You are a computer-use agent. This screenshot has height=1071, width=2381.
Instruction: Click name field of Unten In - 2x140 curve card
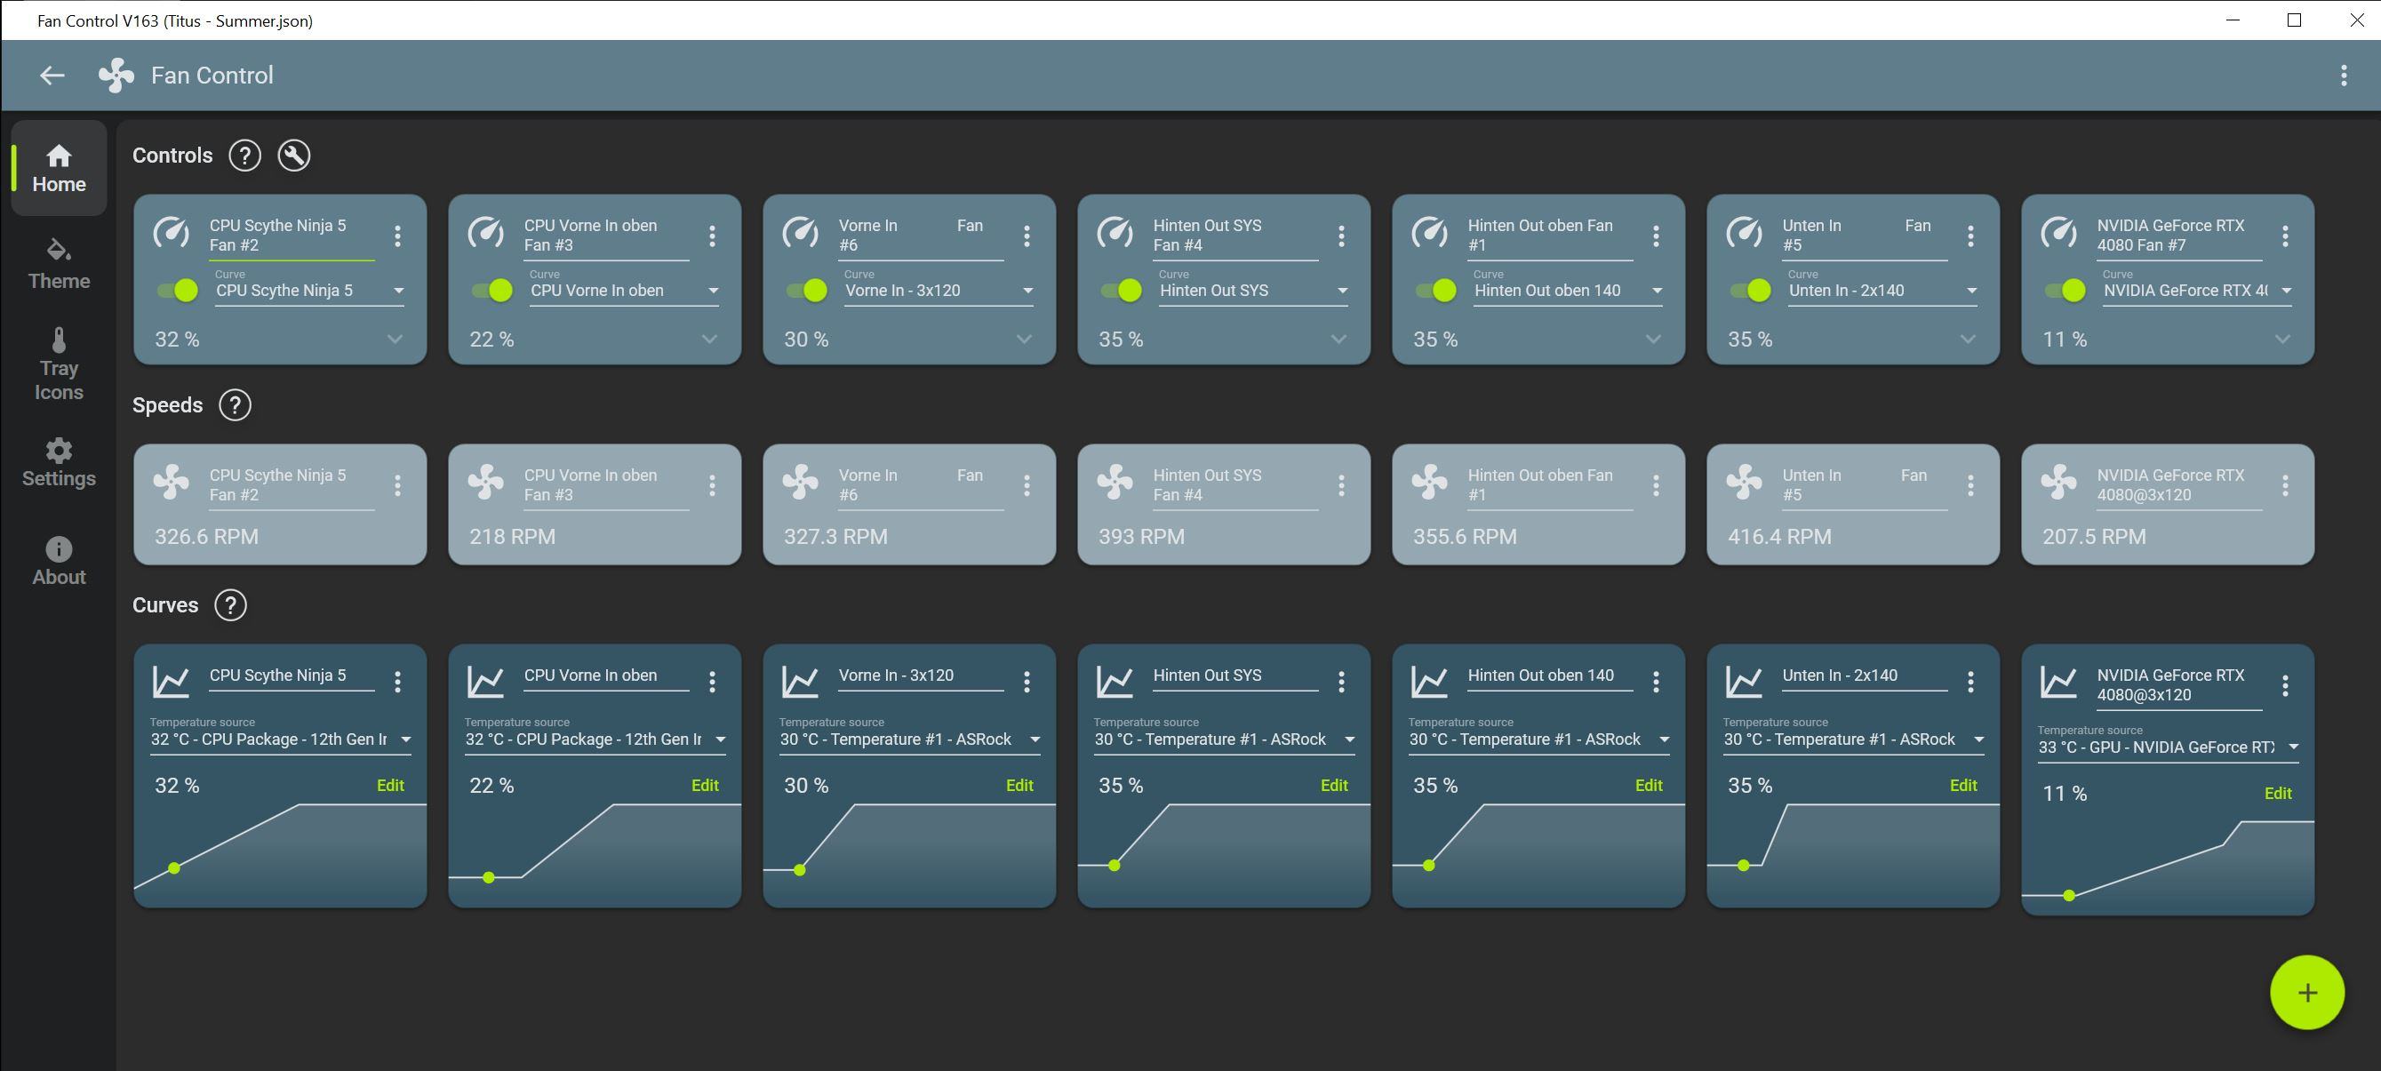[x=1864, y=676]
